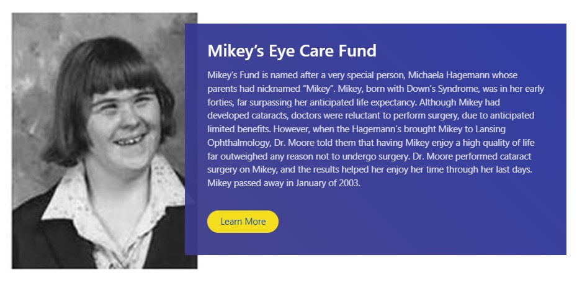The image size is (577, 293).
Task: Click the words "developed cataracts"
Action: (248, 115)
